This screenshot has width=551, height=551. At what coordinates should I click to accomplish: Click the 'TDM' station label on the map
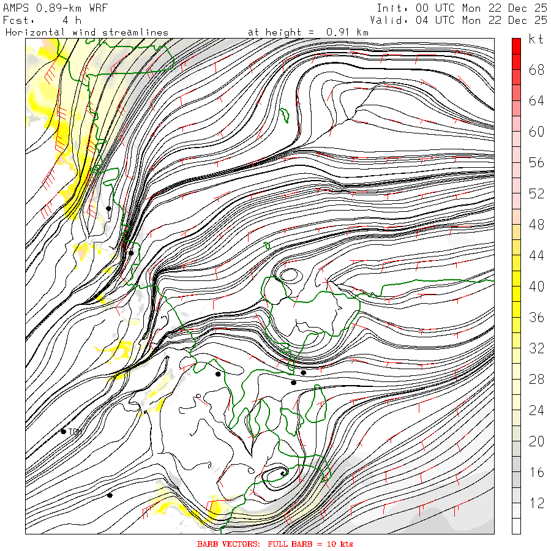pyautogui.click(x=75, y=432)
